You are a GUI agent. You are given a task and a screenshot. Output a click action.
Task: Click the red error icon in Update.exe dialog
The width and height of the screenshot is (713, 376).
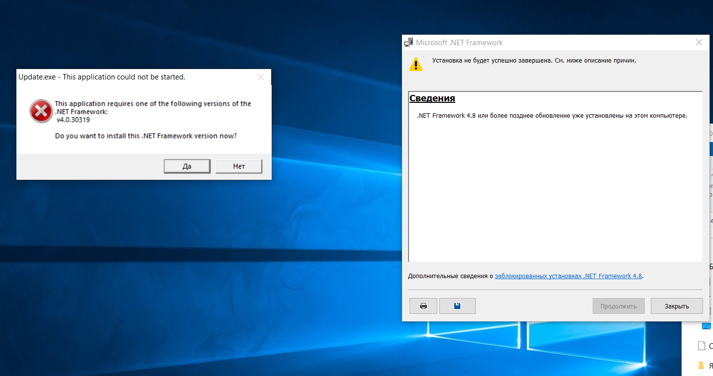point(41,111)
